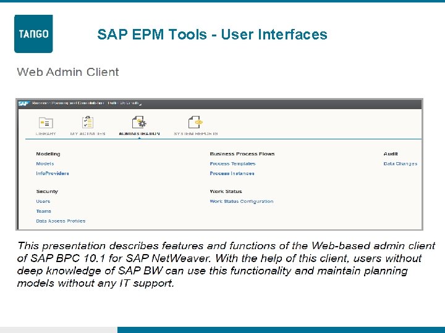Open My Activities checklist icon
The height and width of the screenshot is (333, 445).
[x=88, y=122]
